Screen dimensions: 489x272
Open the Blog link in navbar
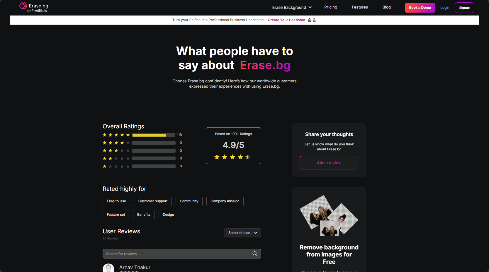[x=386, y=7]
